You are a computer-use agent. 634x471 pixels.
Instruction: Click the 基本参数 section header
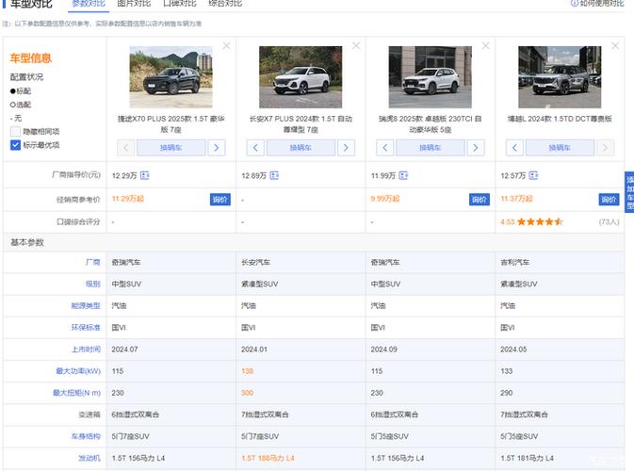click(27, 242)
